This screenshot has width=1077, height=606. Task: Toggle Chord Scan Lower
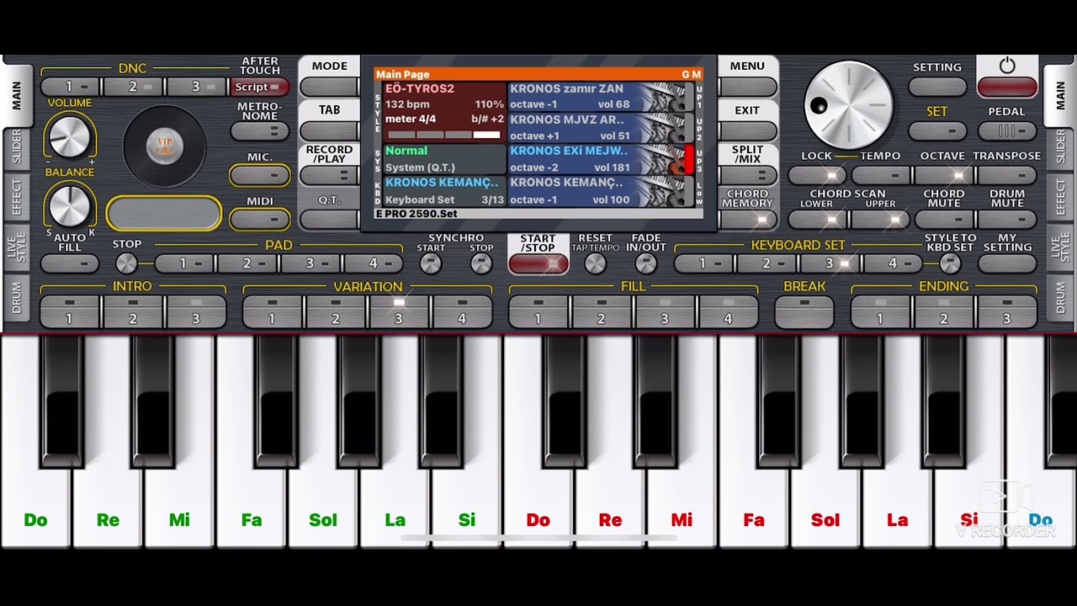(x=817, y=220)
